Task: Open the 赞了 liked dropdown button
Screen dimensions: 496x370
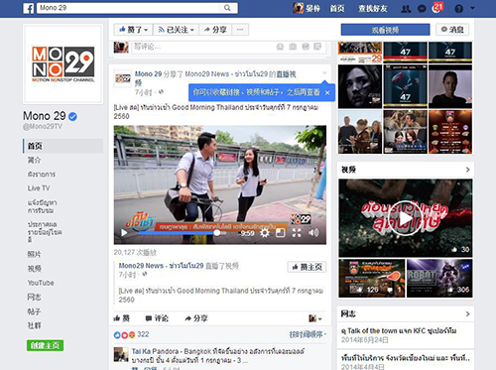Action: click(134, 30)
